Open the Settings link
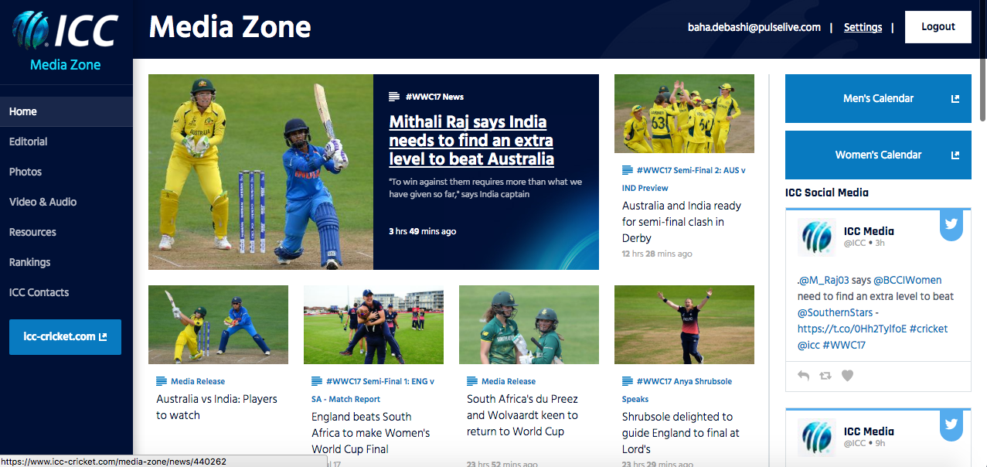Screen dimensions: 987x467 (x=863, y=27)
